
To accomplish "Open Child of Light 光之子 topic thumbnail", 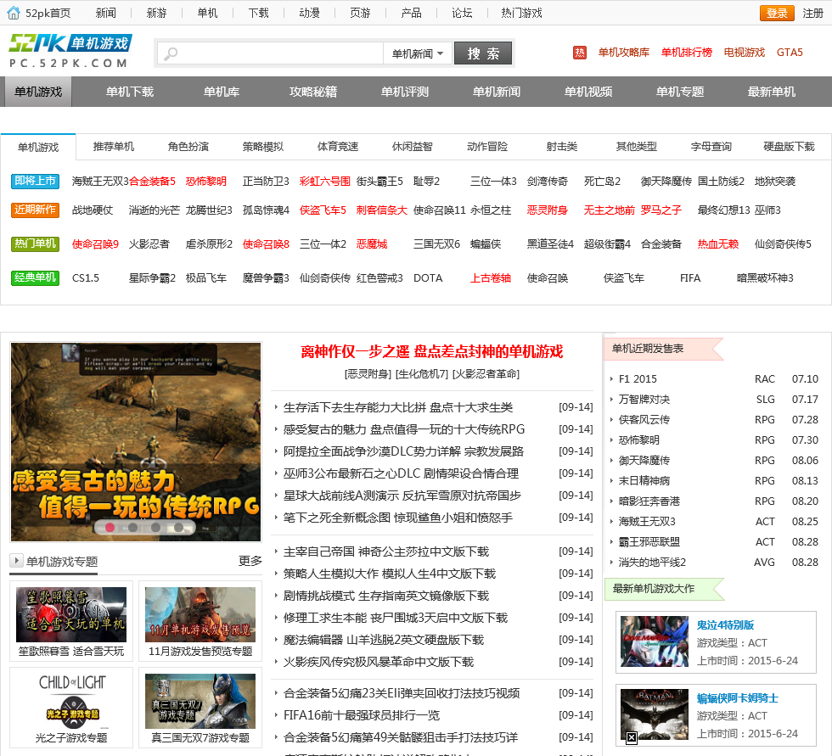I will 71,701.
